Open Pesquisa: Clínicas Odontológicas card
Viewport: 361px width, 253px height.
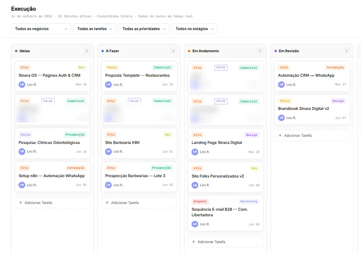point(53,143)
